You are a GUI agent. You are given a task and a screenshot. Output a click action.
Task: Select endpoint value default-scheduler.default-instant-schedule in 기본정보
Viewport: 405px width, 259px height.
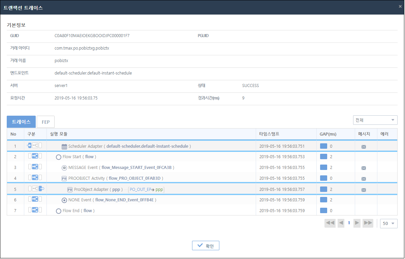coord(93,73)
